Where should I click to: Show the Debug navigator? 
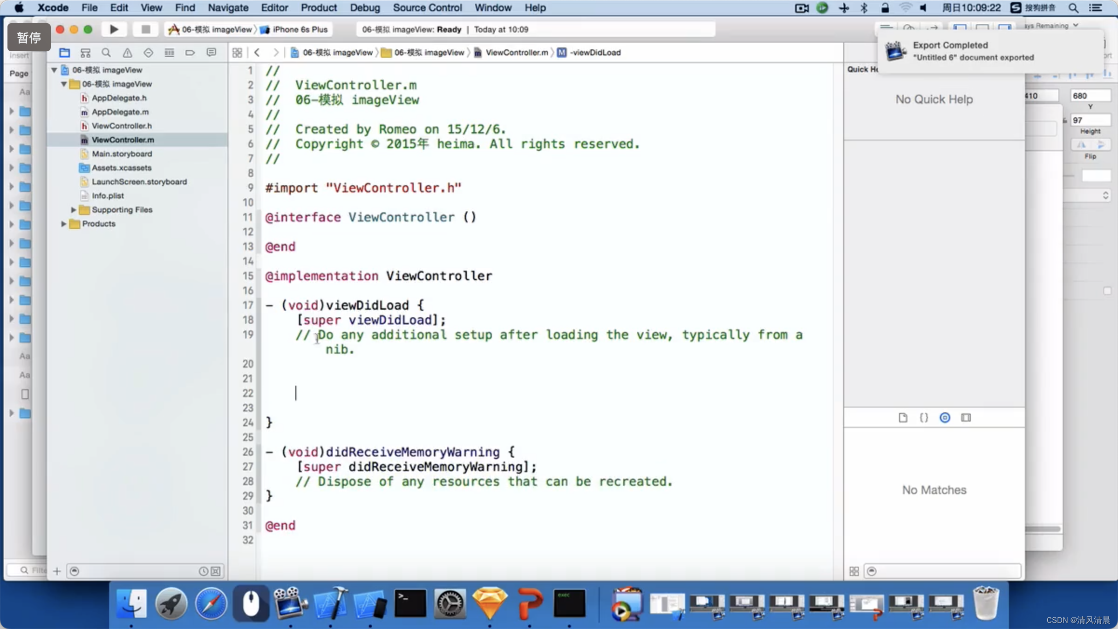pyautogui.click(x=169, y=53)
